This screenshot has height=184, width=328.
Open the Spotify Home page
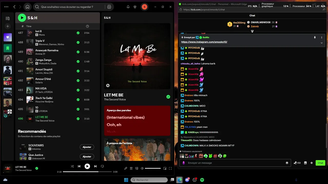click(x=27, y=7)
